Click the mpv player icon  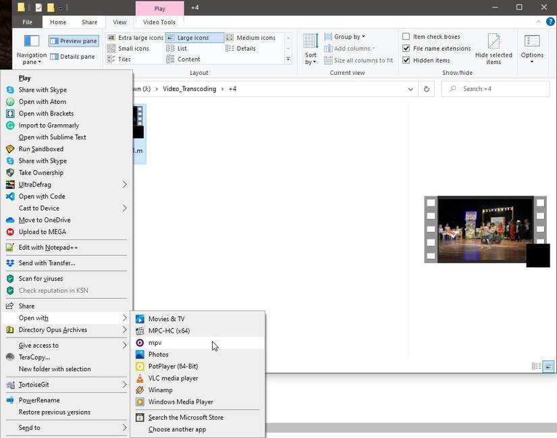point(140,343)
